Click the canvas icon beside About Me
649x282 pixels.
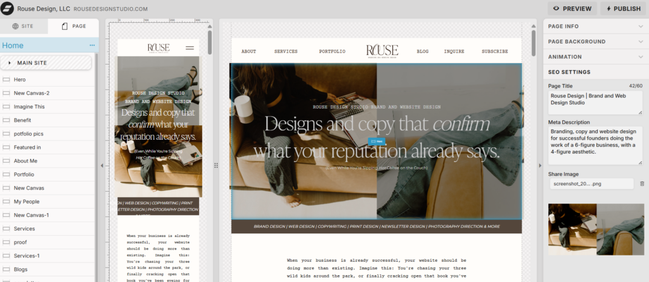6,161
